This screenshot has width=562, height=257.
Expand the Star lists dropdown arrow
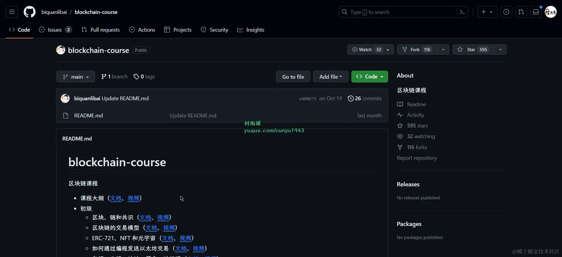[x=500, y=50]
